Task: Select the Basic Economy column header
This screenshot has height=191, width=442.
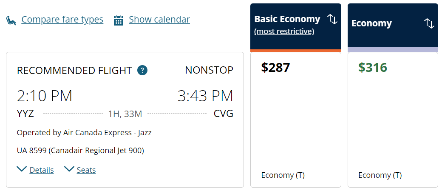Action: pos(287,19)
